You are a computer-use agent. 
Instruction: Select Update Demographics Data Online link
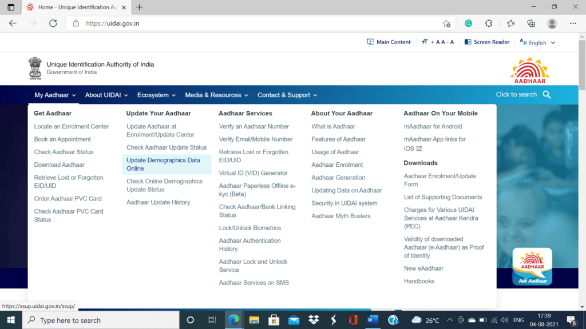coord(163,164)
